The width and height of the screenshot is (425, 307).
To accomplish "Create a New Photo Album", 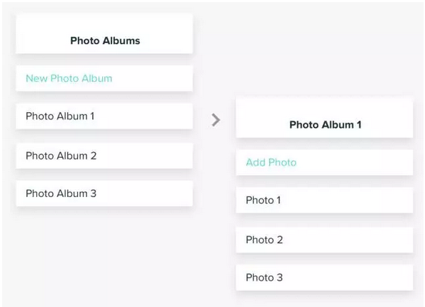I will tap(104, 79).
